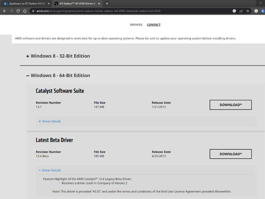Open the browser home page
The height and width of the screenshot is (199, 265).
pos(25,11)
